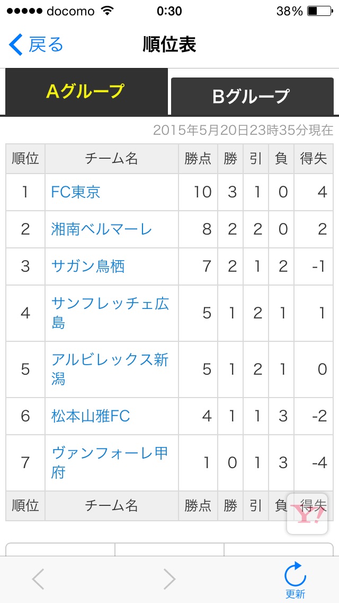
Task: Tap the browser back arrow in bottom toolbar
Action: coord(38,579)
